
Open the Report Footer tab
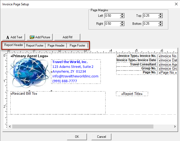(x=35, y=45)
